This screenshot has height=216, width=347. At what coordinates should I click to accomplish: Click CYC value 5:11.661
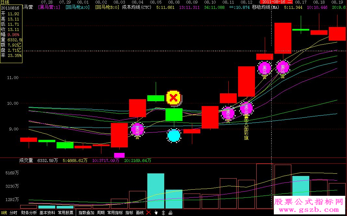[165, 7]
